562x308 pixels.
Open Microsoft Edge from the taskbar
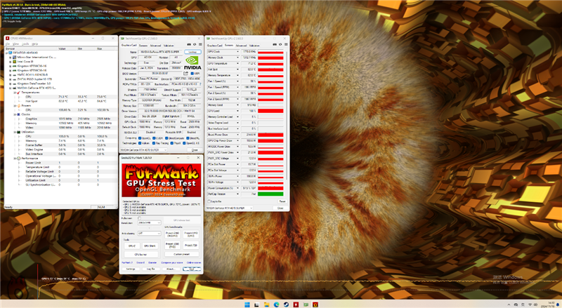coord(276,304)
